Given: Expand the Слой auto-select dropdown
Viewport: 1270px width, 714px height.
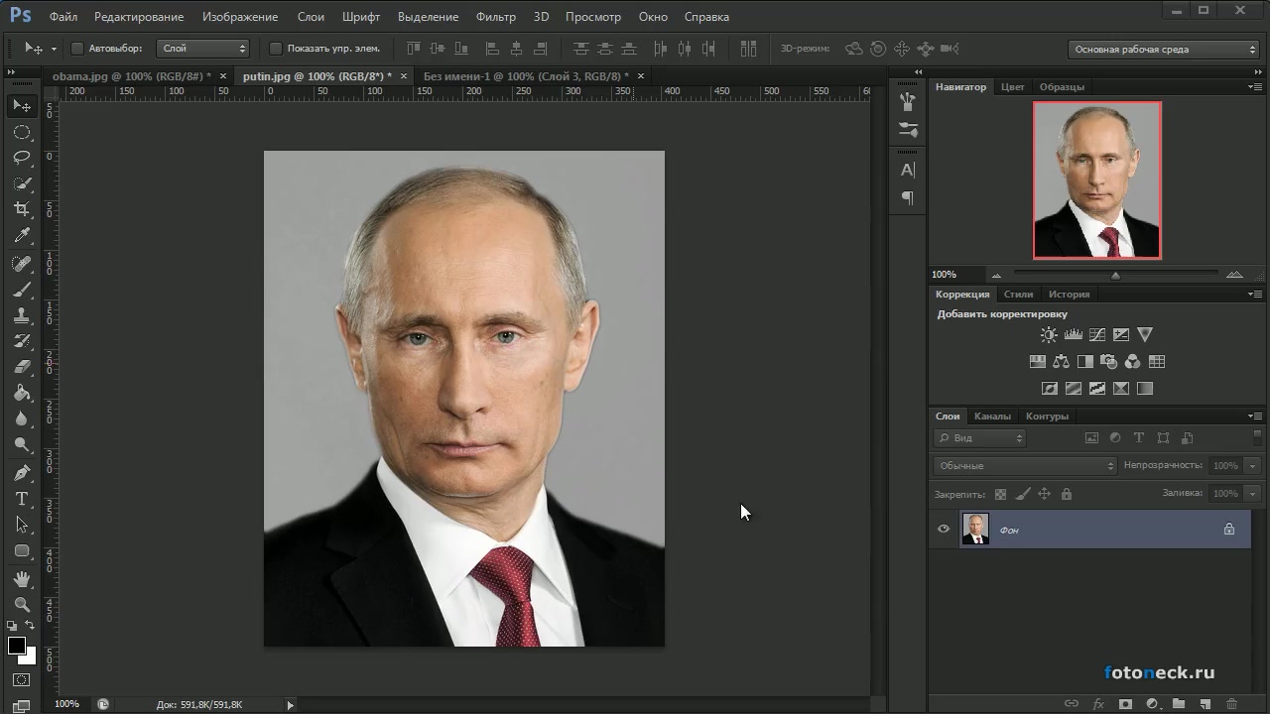Looking at the screenshot, I should (x=203, y=49).
